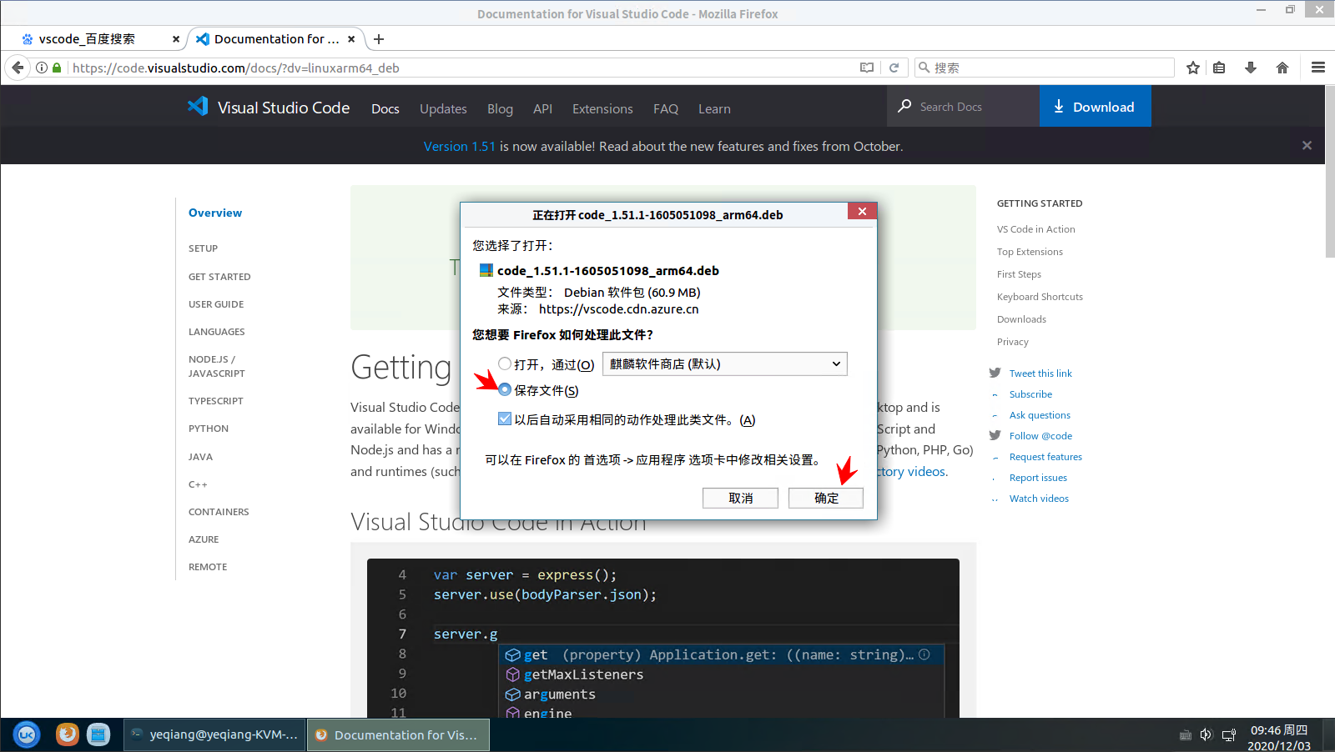Click the 确定 button in the download dialog
This screenshot has width=1335, height=752.
pyautogui.click(x=825, y=498)
